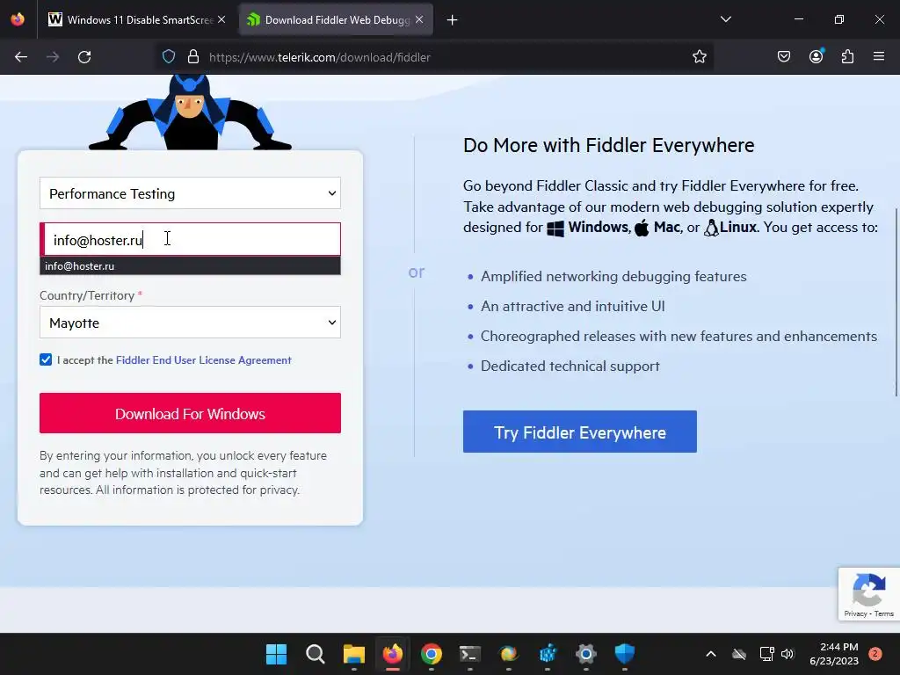Click the OneDrive cloud tray icon
Screen dimensions: 900x675
[739, 654]
